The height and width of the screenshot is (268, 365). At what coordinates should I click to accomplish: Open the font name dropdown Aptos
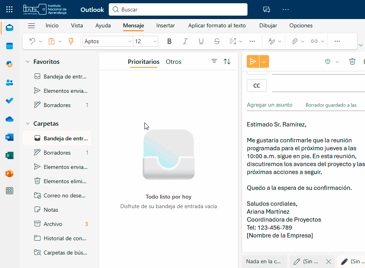click(x=108, y=41)
